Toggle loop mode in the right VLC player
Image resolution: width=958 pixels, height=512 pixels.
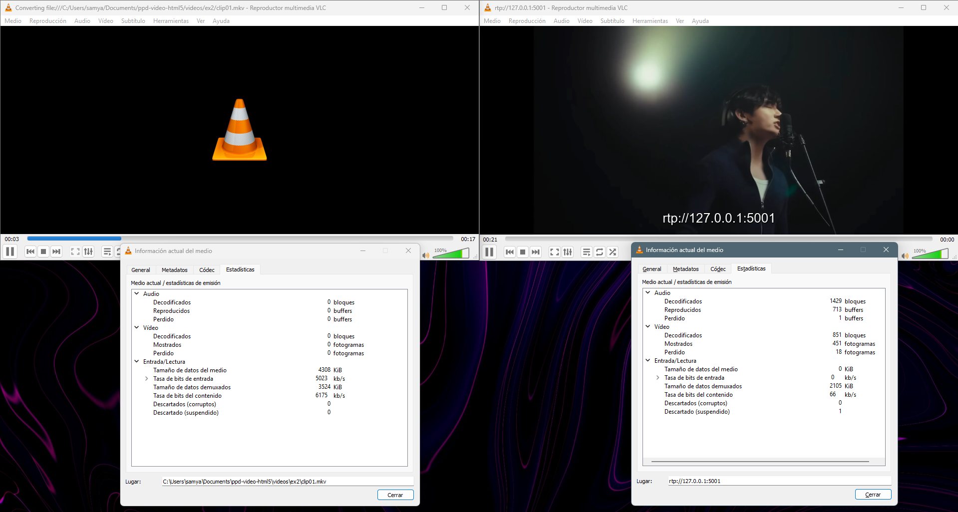tap(600, 252)
